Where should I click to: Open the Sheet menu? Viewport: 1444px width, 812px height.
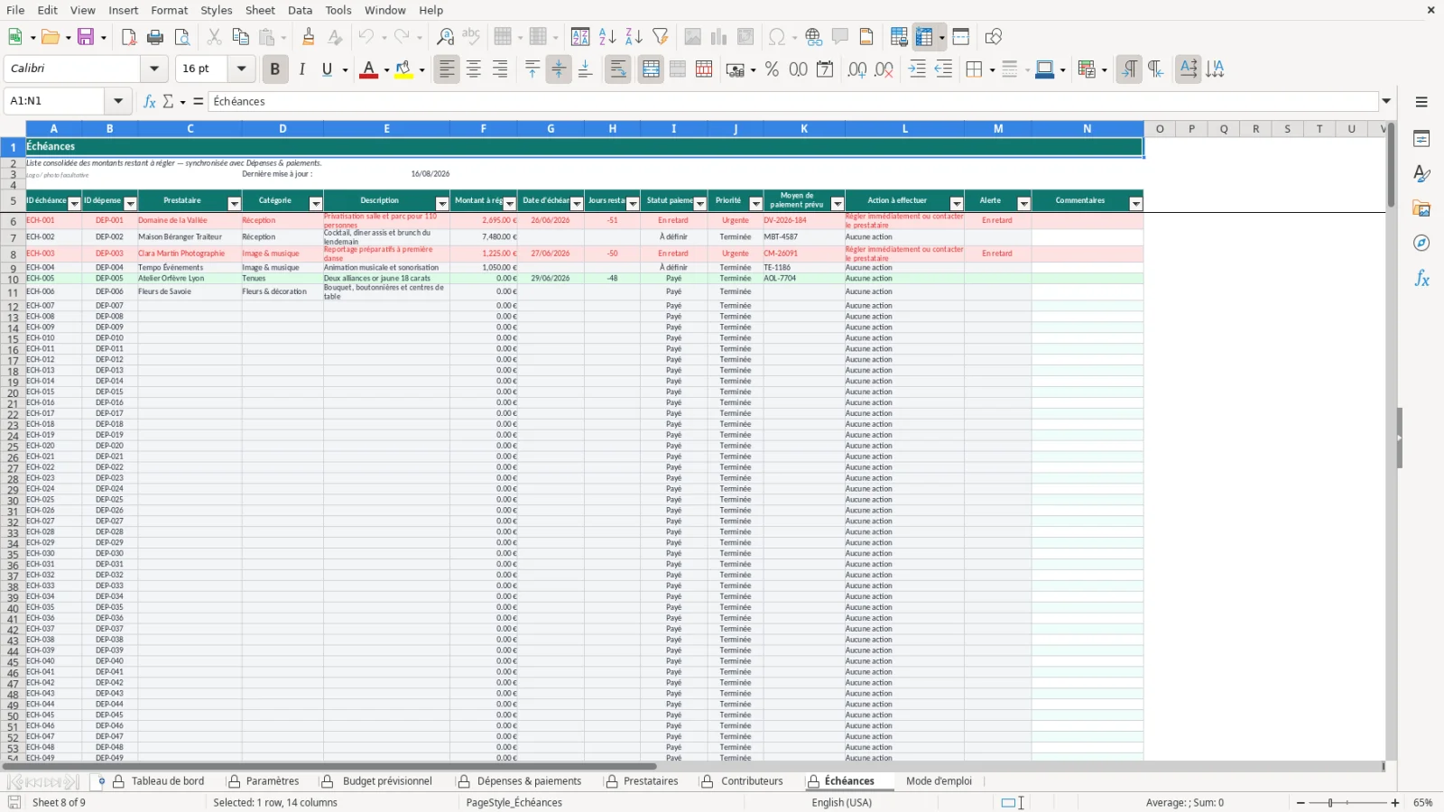pos(260,10)
